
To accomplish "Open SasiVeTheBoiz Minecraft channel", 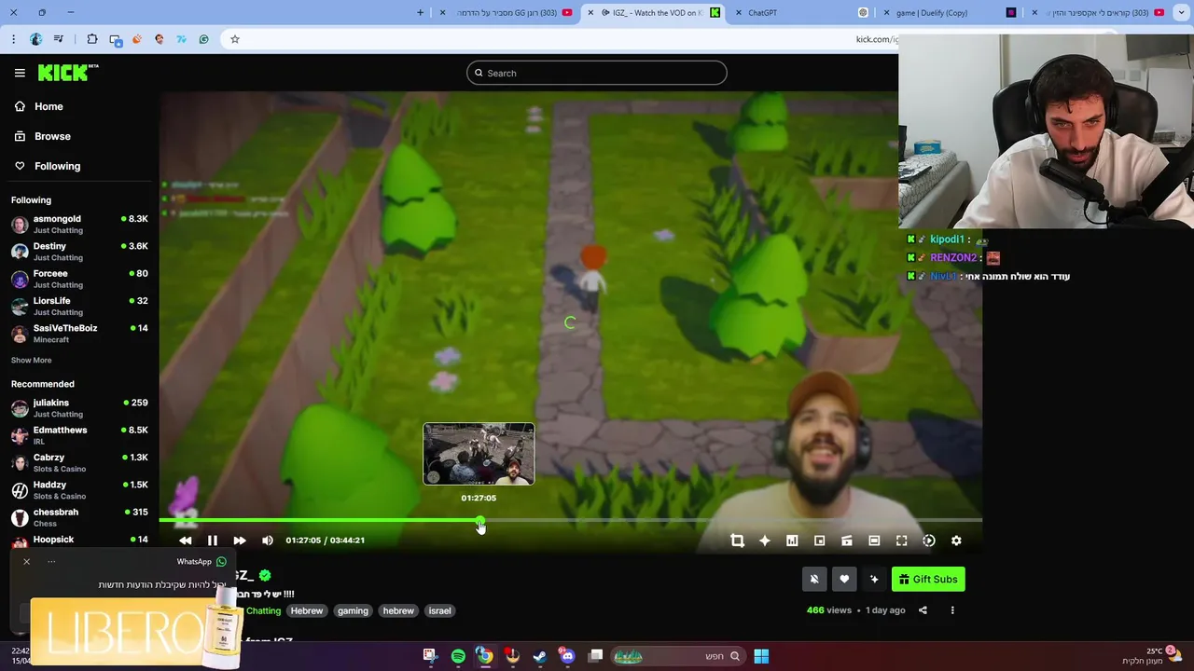I will [79, 334].
